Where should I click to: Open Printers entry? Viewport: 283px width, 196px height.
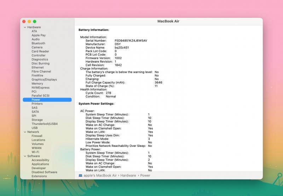[x=37, y=104]
